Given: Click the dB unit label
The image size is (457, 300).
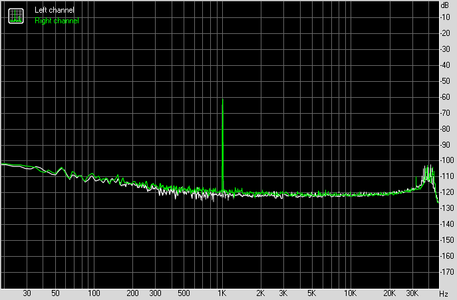Looking at the screenshot, I should 445,5.
